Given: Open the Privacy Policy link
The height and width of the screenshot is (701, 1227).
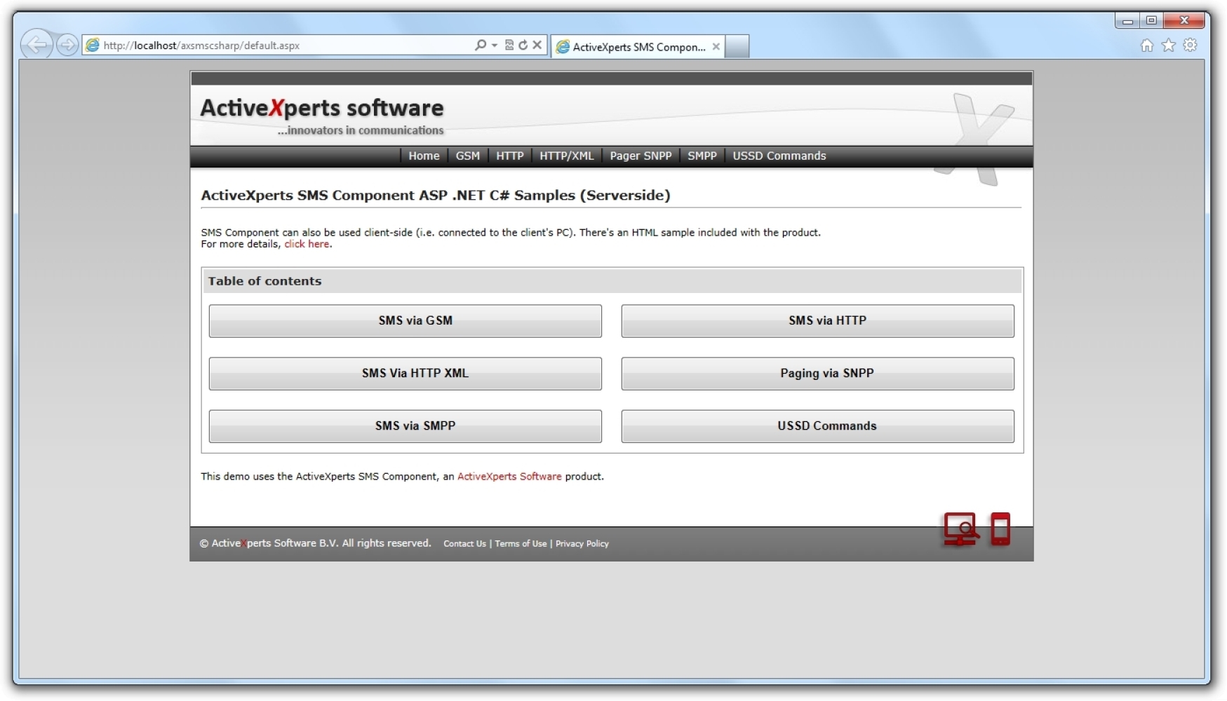Looking at the screenshot, I should [582, 543].
